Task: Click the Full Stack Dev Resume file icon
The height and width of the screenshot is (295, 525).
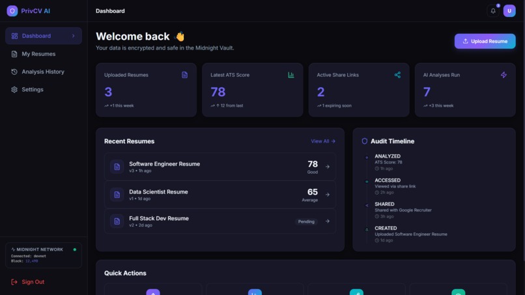Action: (117, 221)
